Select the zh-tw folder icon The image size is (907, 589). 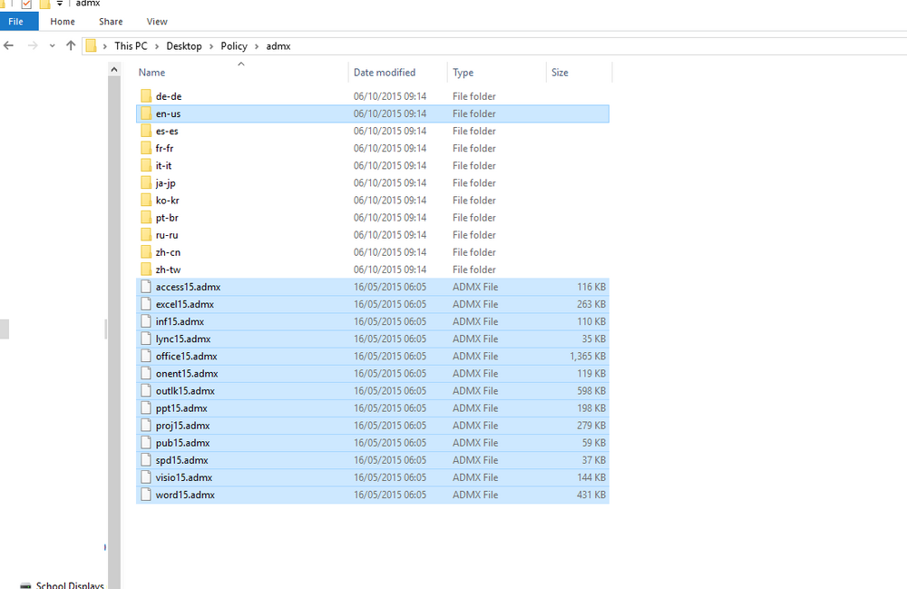point(146,270)
